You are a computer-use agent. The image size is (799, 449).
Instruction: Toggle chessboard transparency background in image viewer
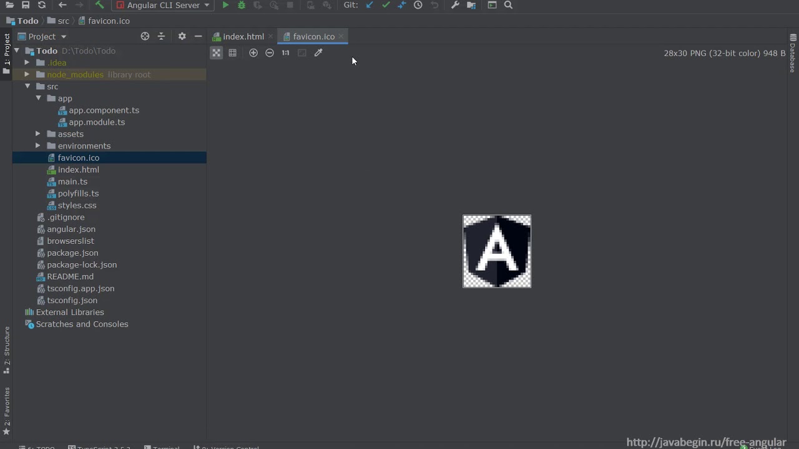pos(216,53)
